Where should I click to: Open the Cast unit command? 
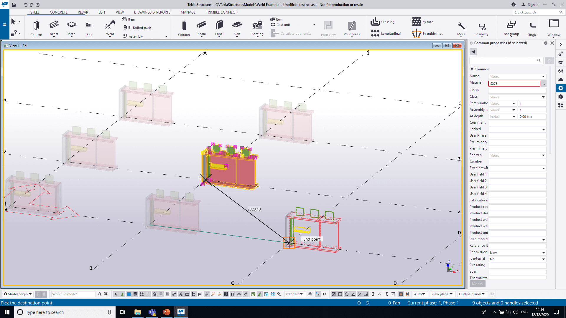click(x=281, y=25)
